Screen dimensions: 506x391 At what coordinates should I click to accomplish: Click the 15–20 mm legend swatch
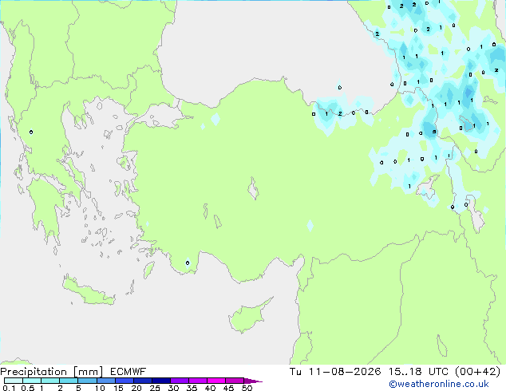[125, 381]
